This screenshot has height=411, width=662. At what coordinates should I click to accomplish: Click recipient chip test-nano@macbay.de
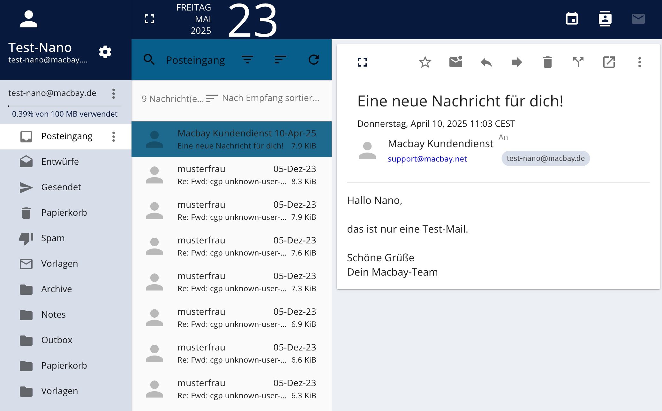(x=545, y=158)
